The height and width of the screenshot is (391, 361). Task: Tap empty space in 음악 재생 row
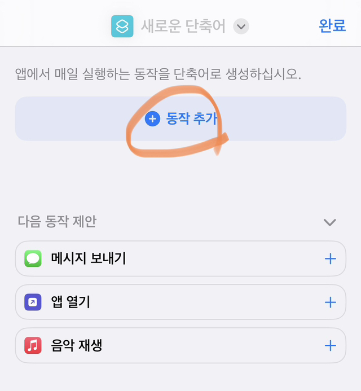pos(212,345)
